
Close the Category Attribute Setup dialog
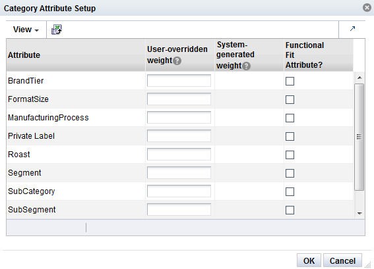(x=367, y=8)
